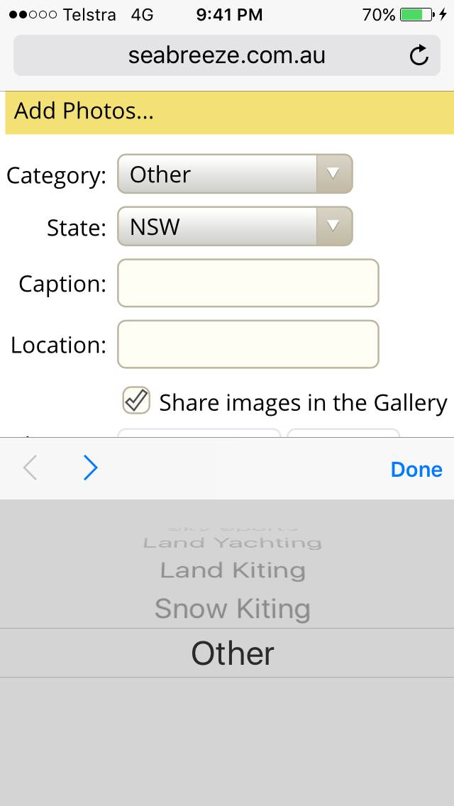Select Snow Kiting in the picker

coord(233,609)
